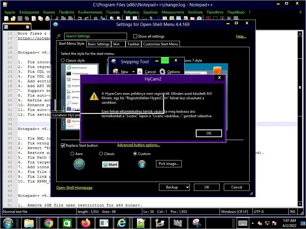Click the Close file icon in Notepad++ toolbar

coord(34,18)
